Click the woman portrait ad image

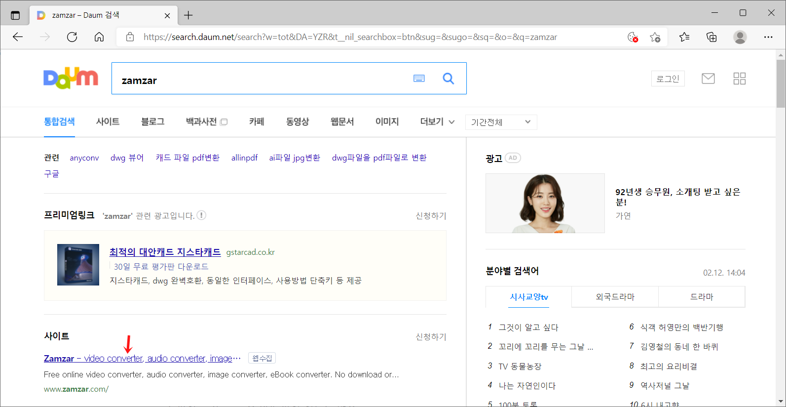pos(545,203)
